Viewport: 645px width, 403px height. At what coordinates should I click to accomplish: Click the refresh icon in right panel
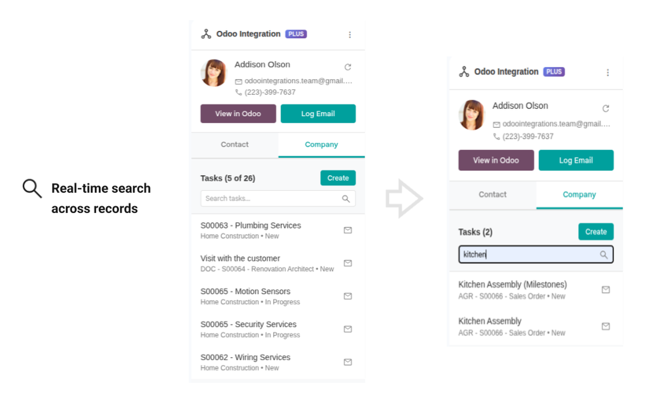[x=606, y=108]
